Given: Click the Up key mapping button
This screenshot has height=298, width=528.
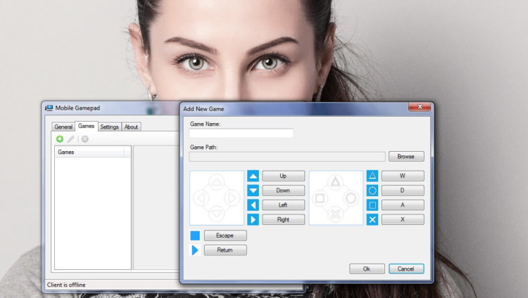Looking at the screenshot, I should point(283,176).
